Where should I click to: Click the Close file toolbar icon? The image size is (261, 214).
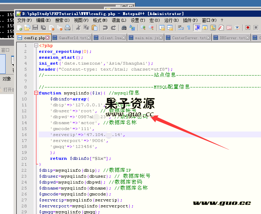(51, 28)
